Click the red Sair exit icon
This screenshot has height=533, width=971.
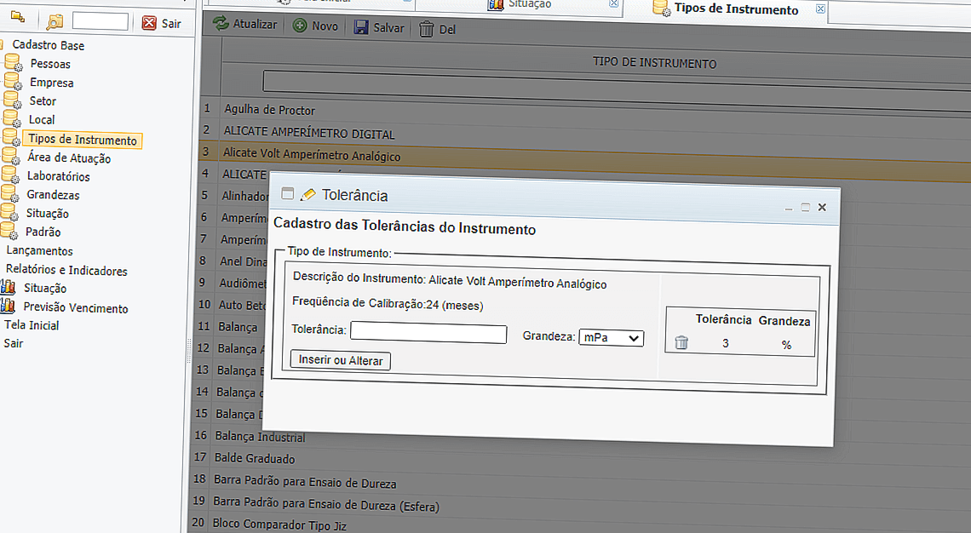149,23
